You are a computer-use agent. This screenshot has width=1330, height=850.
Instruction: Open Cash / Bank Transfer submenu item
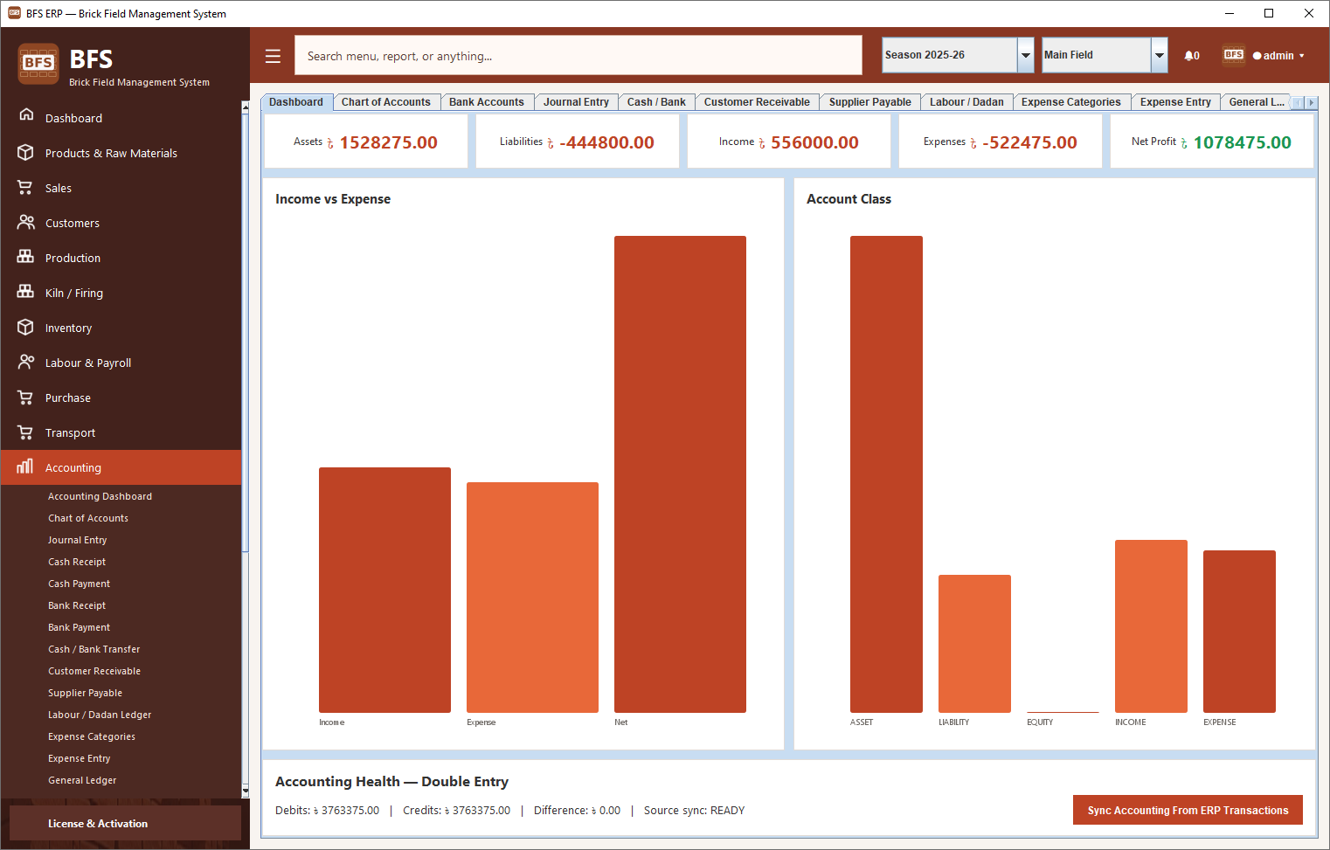tap(94, 649)
